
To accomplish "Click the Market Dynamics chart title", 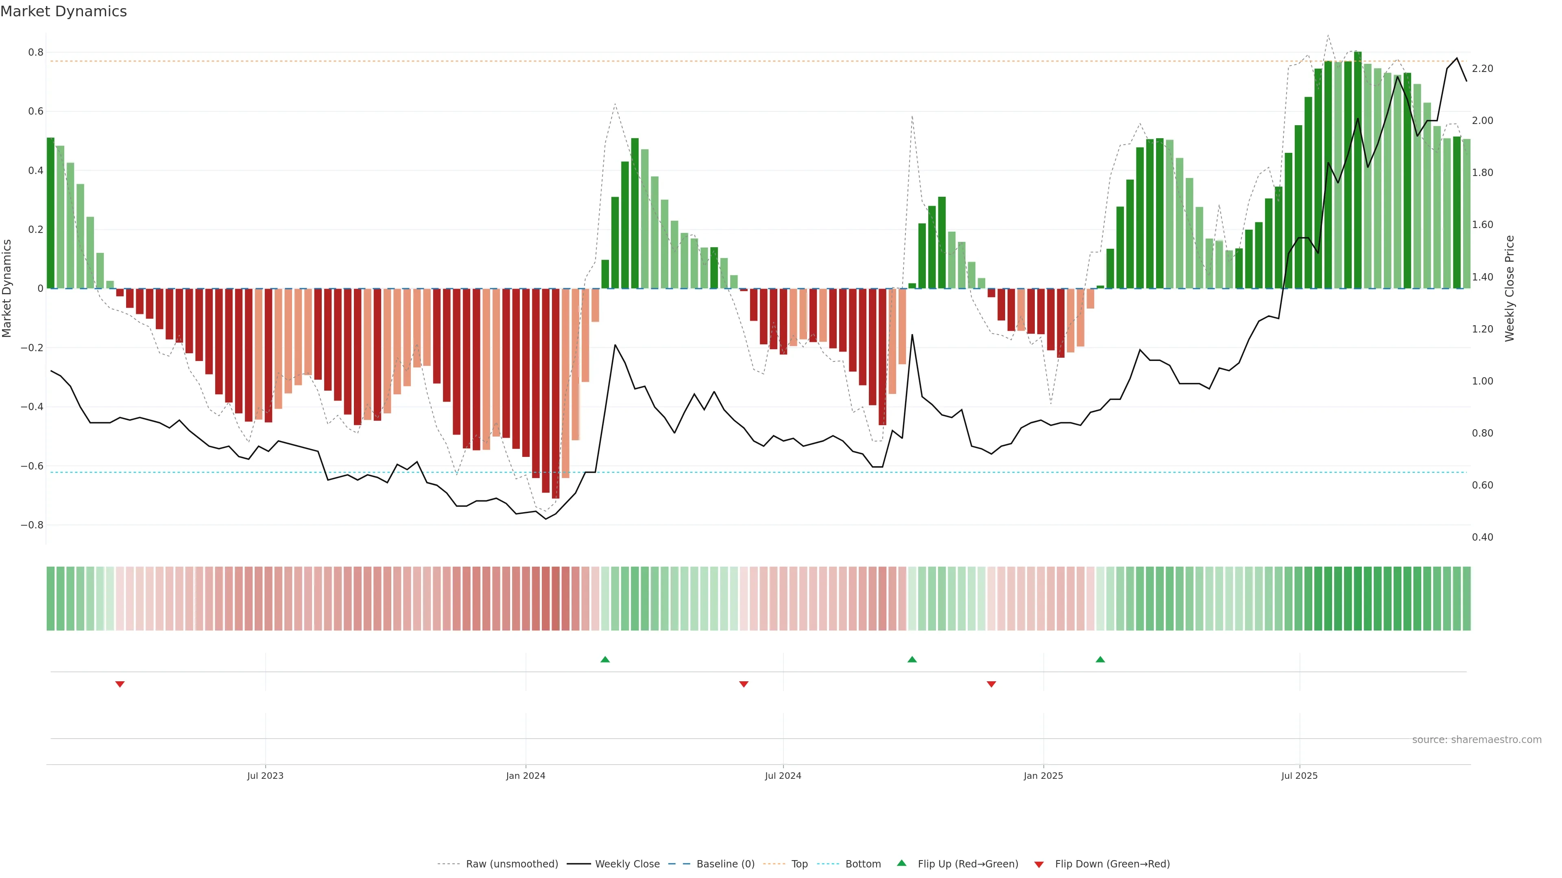I will [x=64, y=11].
